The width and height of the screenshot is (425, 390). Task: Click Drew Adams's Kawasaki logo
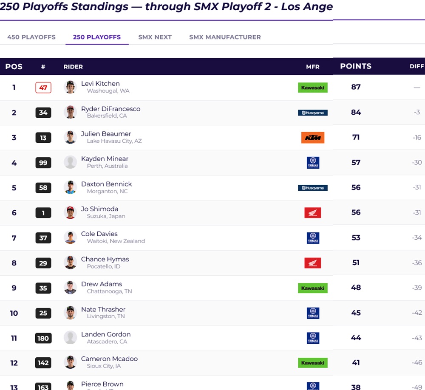pyautogui.click(x=312, y=288)
